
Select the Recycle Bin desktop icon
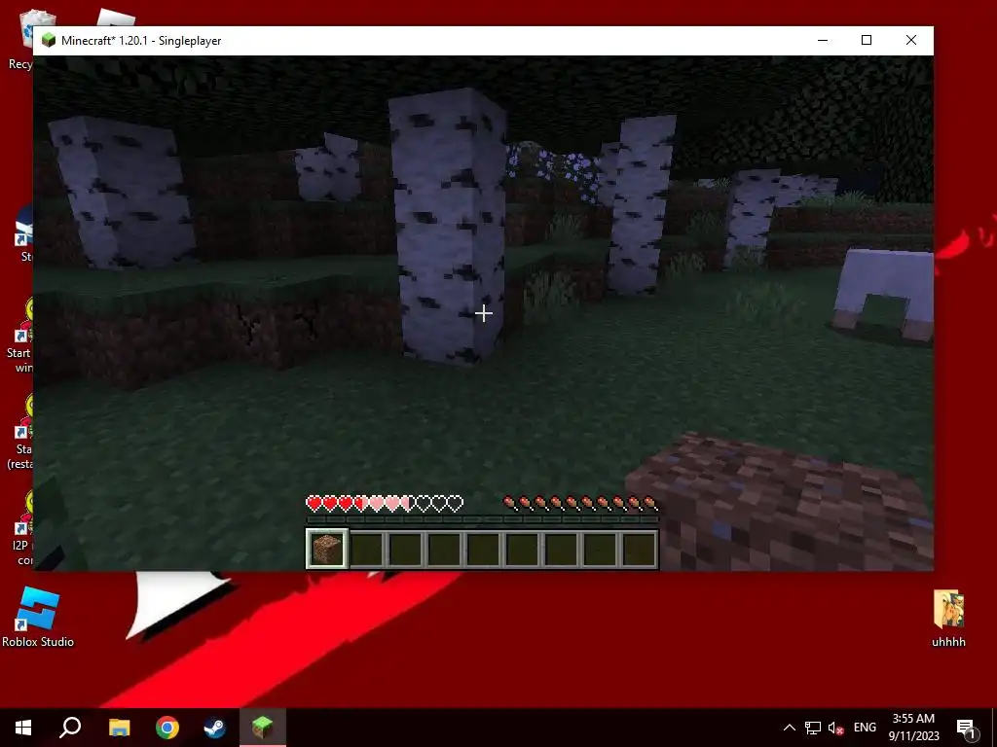pos(23,39)
